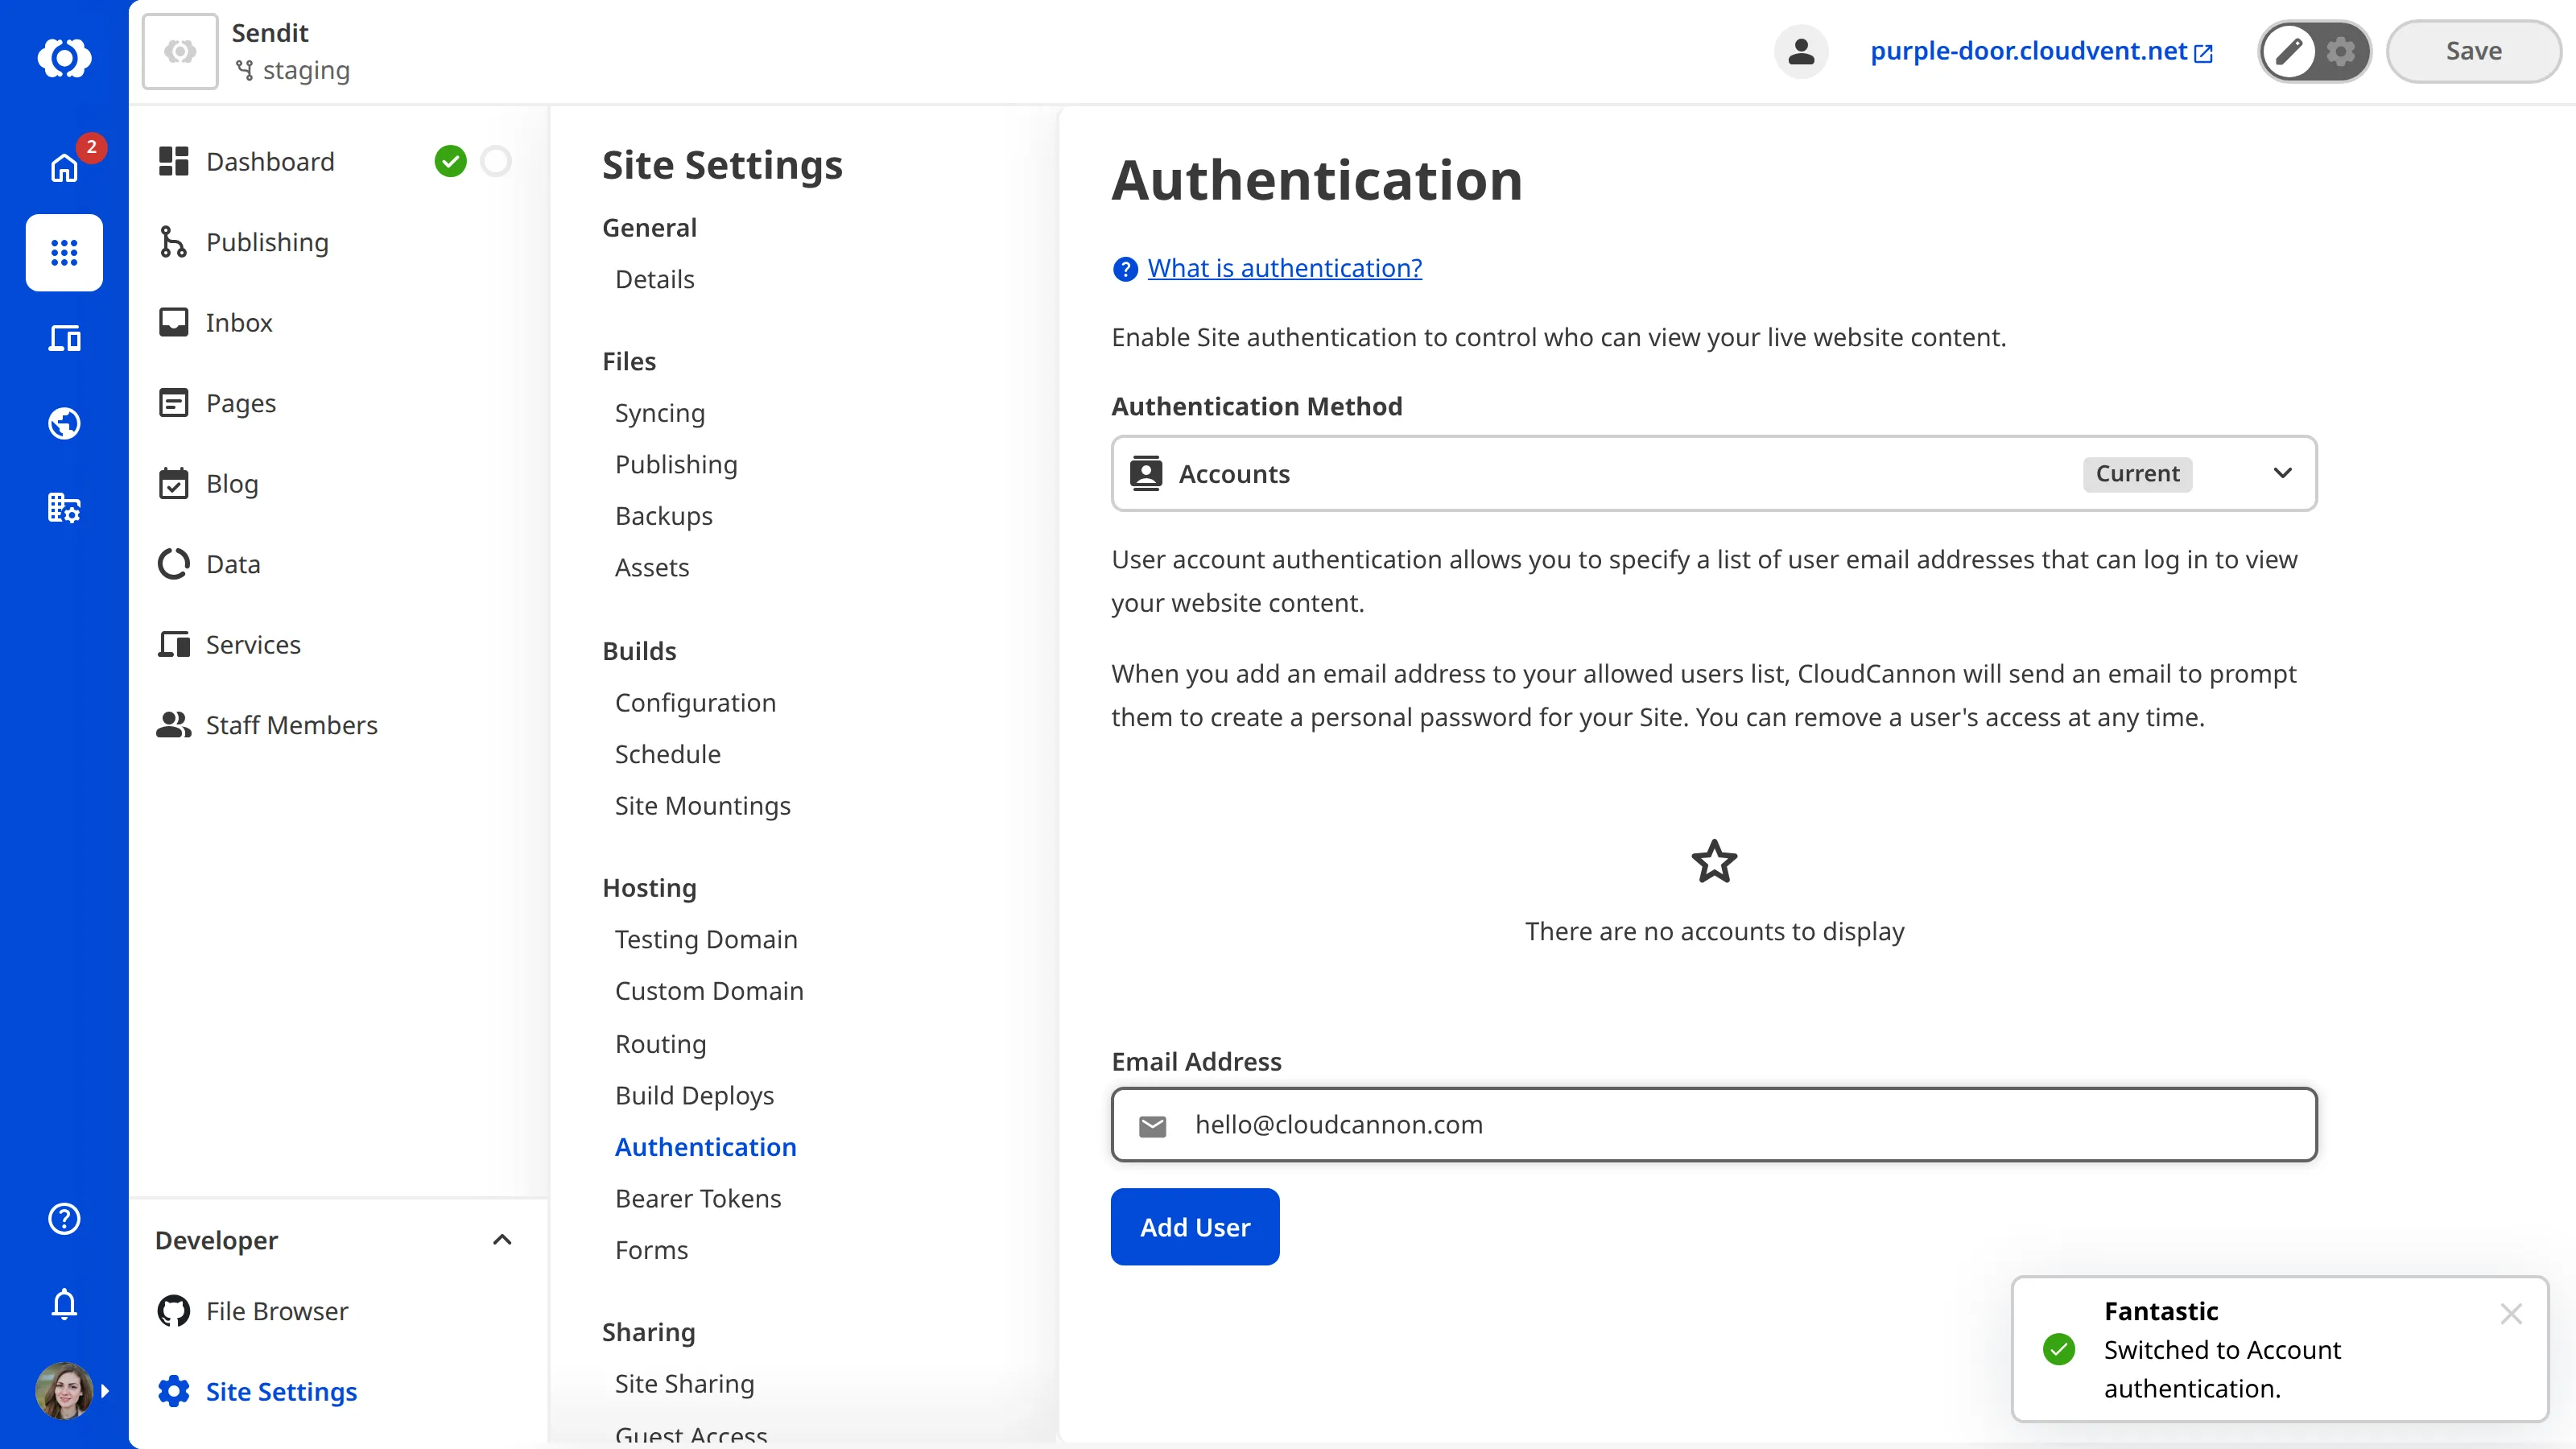
Task: Click the Sendit site icon thumbnail
Action: point(180,52)
